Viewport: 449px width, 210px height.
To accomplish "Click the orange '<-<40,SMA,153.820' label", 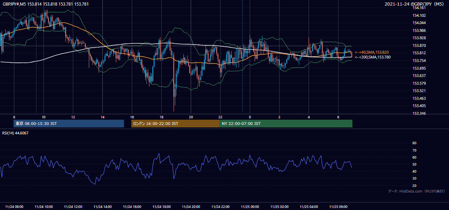I will click(x=372, y=52).
